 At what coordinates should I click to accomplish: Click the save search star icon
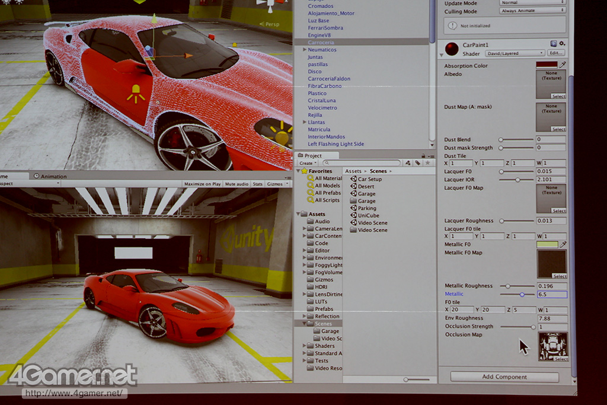[x=428, y=163]
